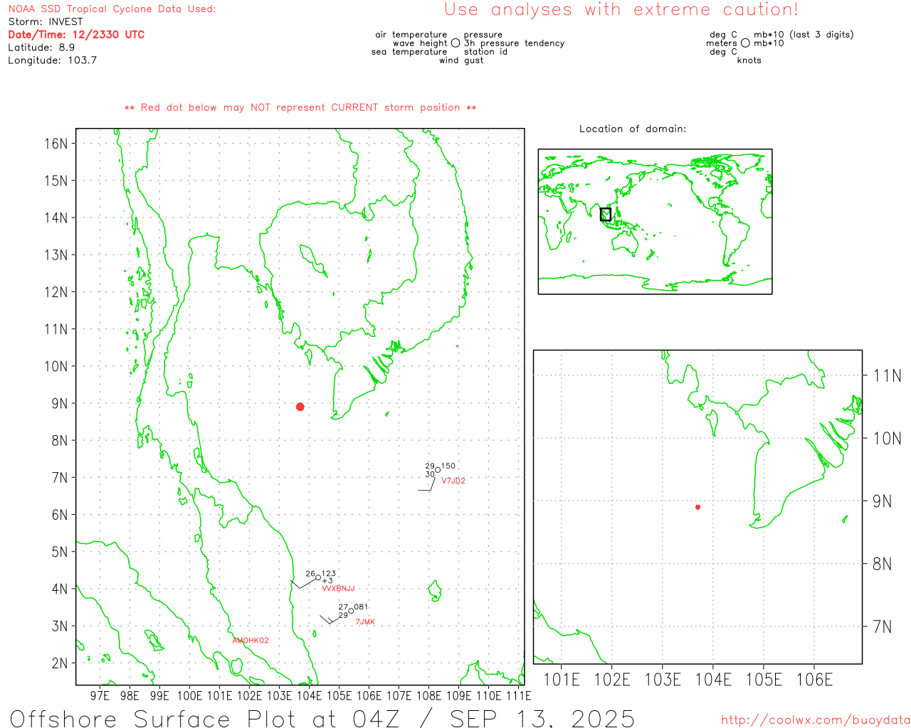Image resolution: width=911 pixels, height=728 pixels.
Task: Click the Longitude: 103.7 text
Action: pyautogui.click(x=52, y=60)
